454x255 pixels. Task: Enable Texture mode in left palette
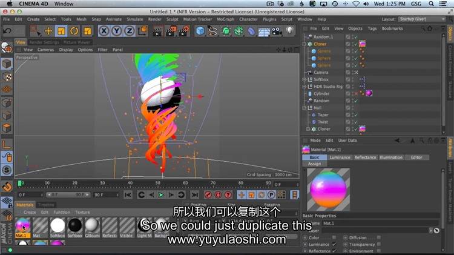[7, 77]
